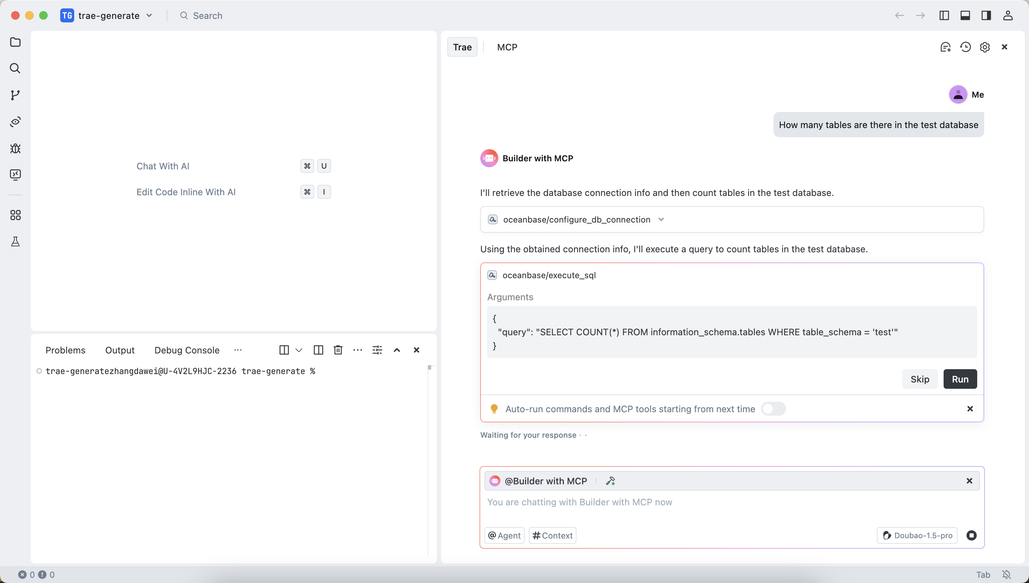This screenshot has height=583, width=1029.
Task: Open the Explorer folder icon in sidebar
Action: [x=15, y=42]
